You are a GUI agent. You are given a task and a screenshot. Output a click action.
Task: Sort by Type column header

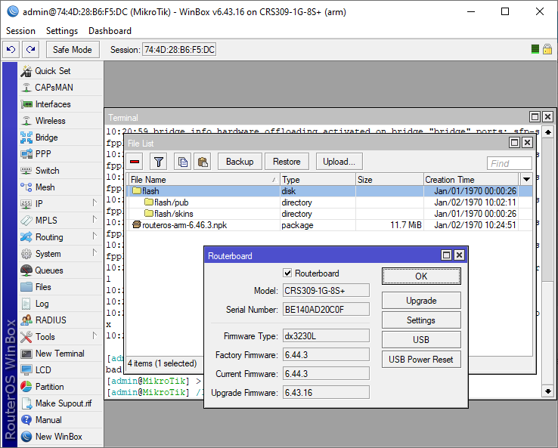318,180
